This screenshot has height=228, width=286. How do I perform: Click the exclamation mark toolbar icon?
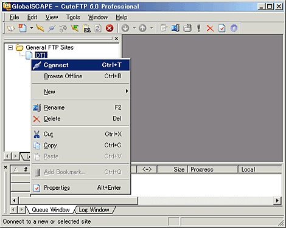(x=199, y=29)
